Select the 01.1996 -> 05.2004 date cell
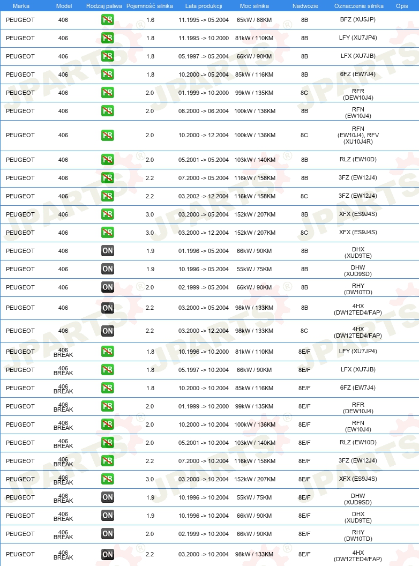 pos(204,251)
